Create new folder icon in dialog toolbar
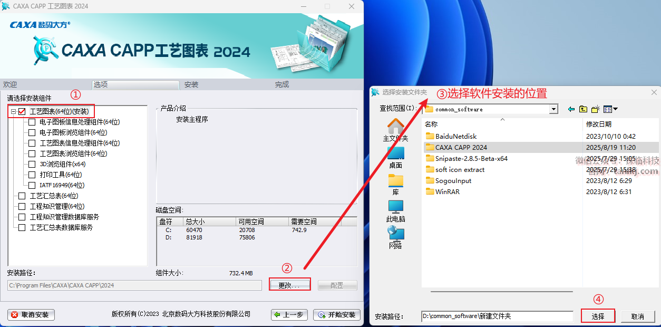Viewport: 661px width, 327px height. click(596, 109)
